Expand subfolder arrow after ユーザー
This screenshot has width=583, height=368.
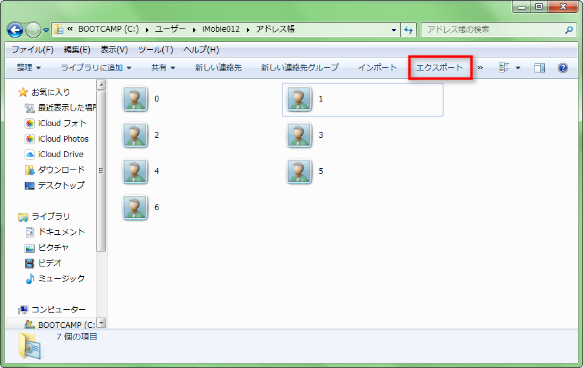click(x=194, y=30)
